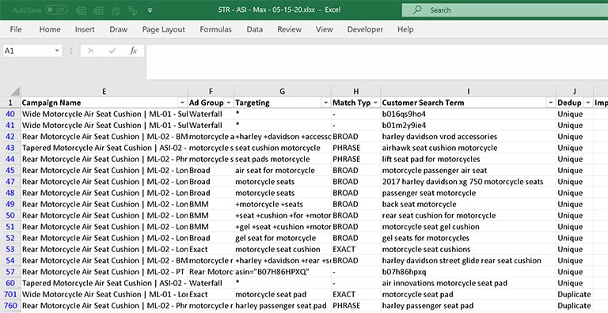Click the first table-style quick access icon

[x=81, y=10]
